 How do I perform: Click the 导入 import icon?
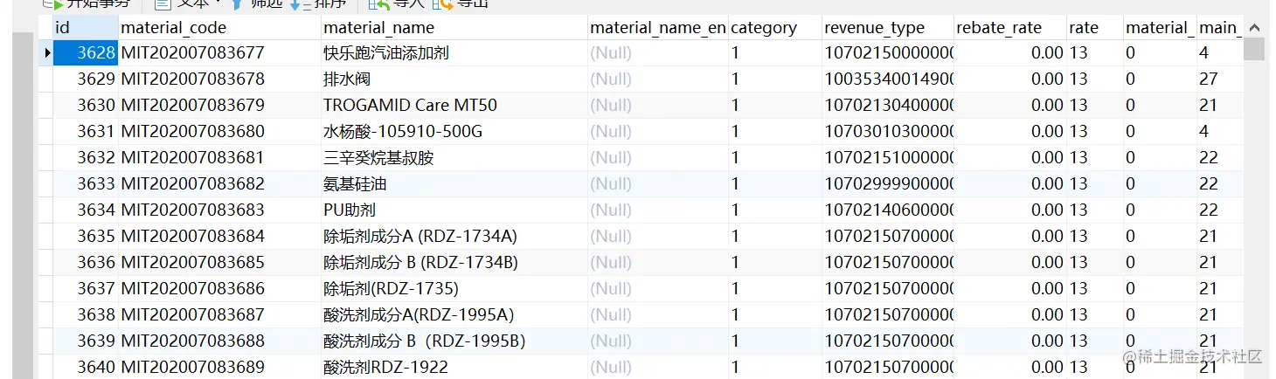(x=378, y=3)
